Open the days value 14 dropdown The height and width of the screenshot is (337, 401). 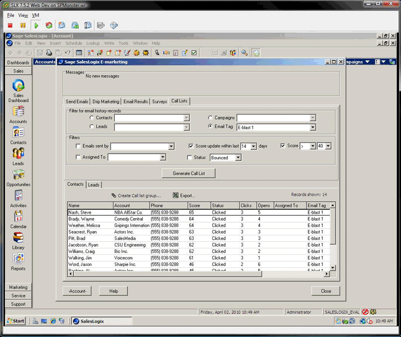click(x=254, y=146)
